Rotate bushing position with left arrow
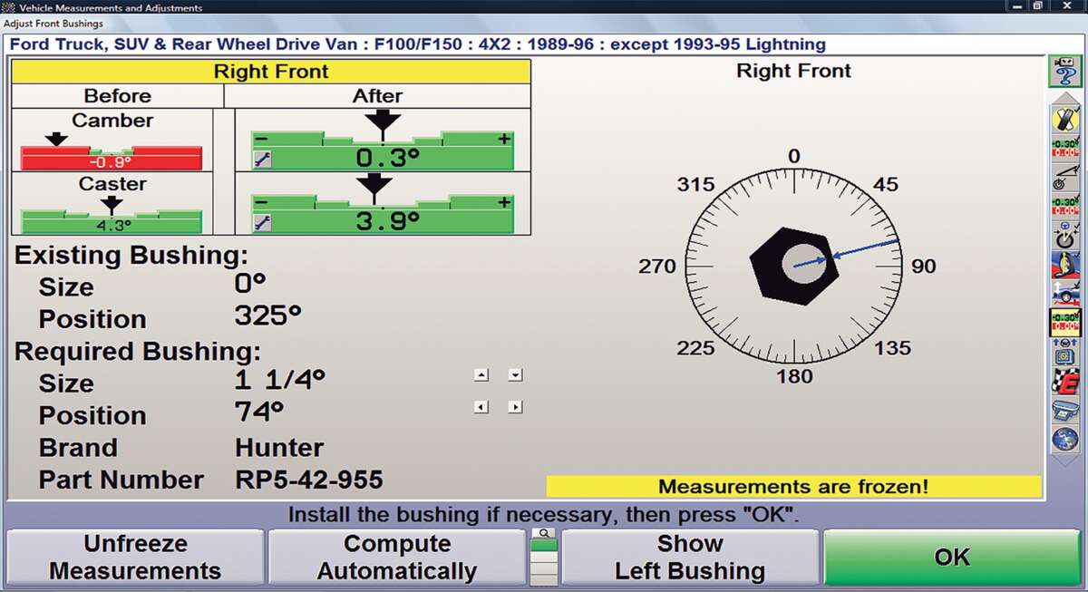The image size is (1088, 592). (482, 407)
